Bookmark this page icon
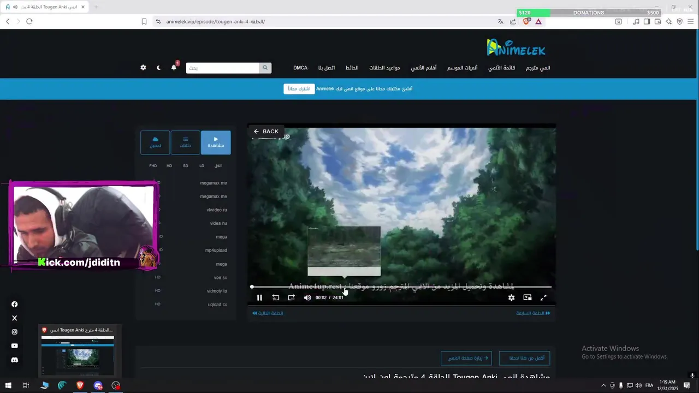Screen dimensions: 699x393 (144, 21)
